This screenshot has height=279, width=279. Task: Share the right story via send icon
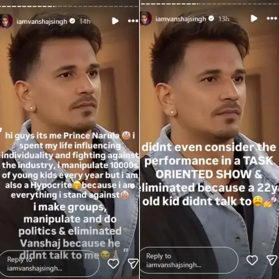point(272,260)
